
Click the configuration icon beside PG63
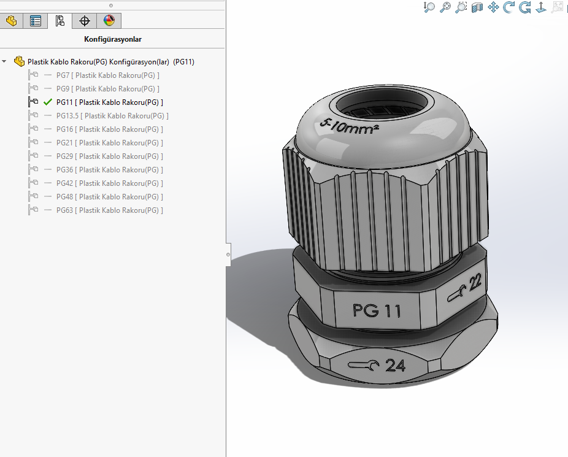pyautogui.click(x=33, y=210)
